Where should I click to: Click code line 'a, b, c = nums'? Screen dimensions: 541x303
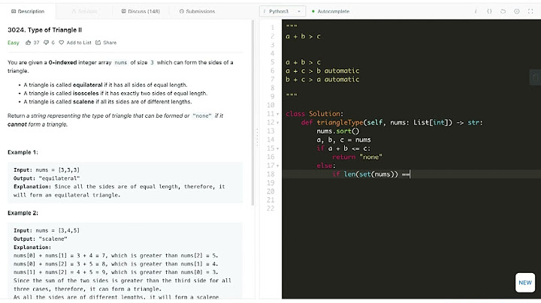click(x=343, y=139)
